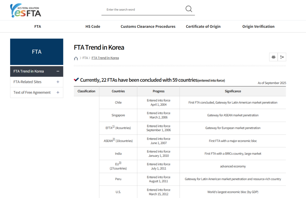The height and width of the screenshot is (198, 306).
Task: Open the HS Code menu
Action: (x=93, y=27)
